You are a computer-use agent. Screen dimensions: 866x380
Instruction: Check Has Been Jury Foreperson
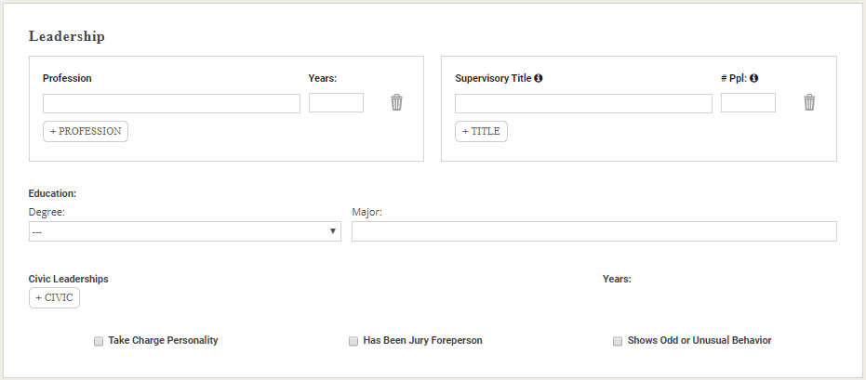tap(353, 341)
